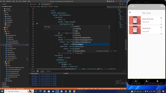Click the autocomplete list scrollbar
This screenshot has width=166, height=93.
[x=109, y=27]
